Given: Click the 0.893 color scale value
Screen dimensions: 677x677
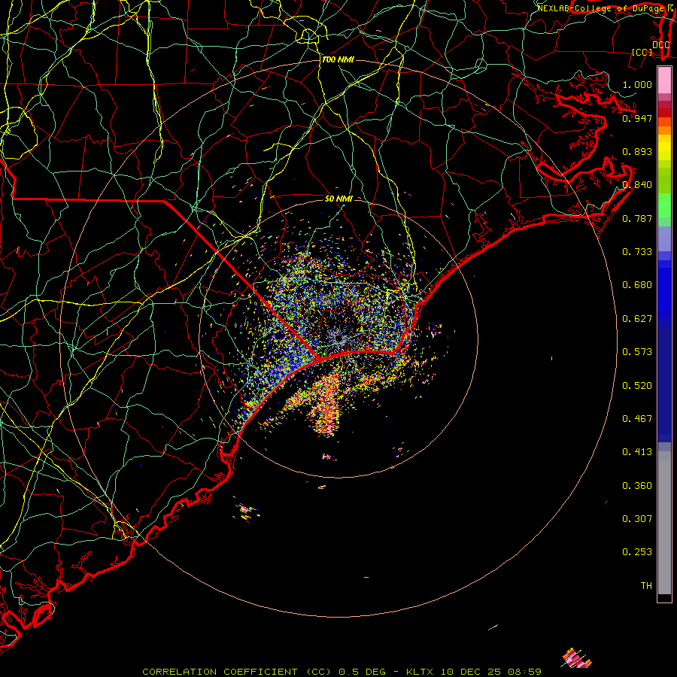Looking at the screenshot, I should 637,151.
